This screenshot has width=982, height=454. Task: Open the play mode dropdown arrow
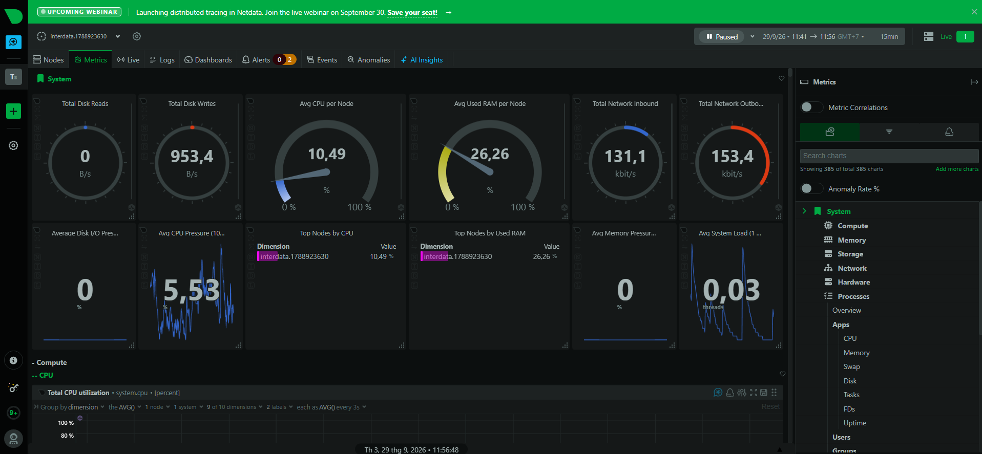(752, 37)
